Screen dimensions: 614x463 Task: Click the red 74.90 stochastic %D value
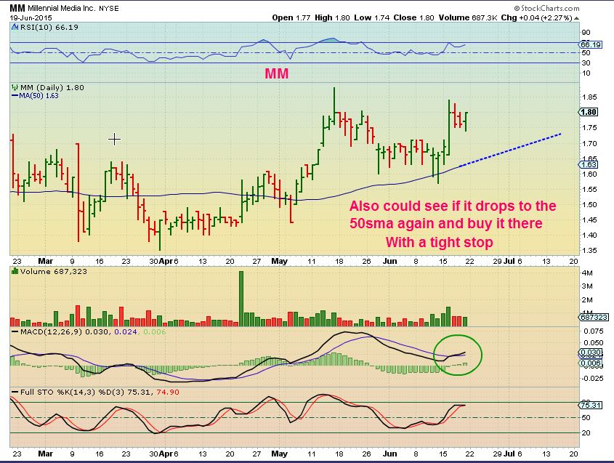coord(168,392)
